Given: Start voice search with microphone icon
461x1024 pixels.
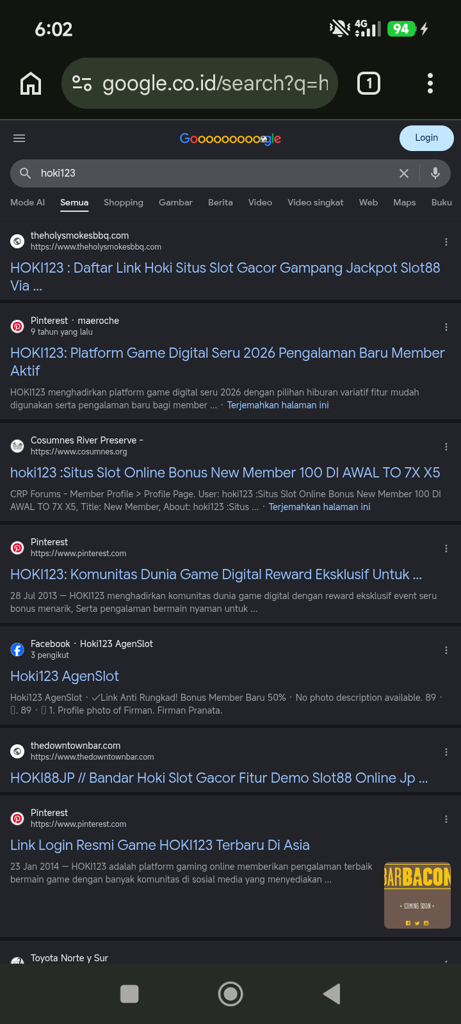Looking at the screenshot, I should tap(435, 173).
